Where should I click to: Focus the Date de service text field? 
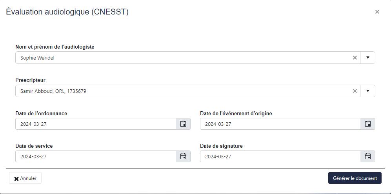[95, 156]
